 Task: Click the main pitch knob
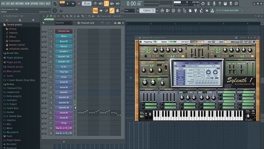click(55, 11)
